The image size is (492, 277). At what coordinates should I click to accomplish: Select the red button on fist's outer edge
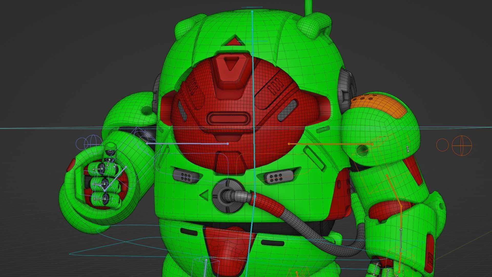pyautogui.click(x=71, y=165)
